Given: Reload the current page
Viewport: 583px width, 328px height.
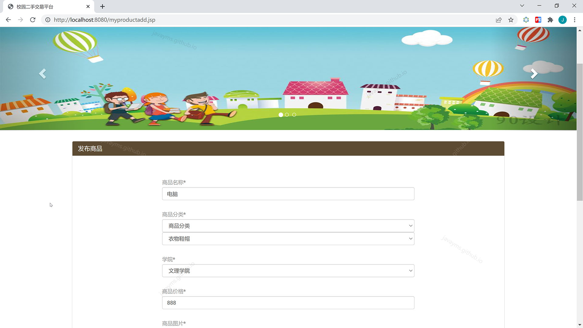Looking at the screenshot, I should coord(33,20).
